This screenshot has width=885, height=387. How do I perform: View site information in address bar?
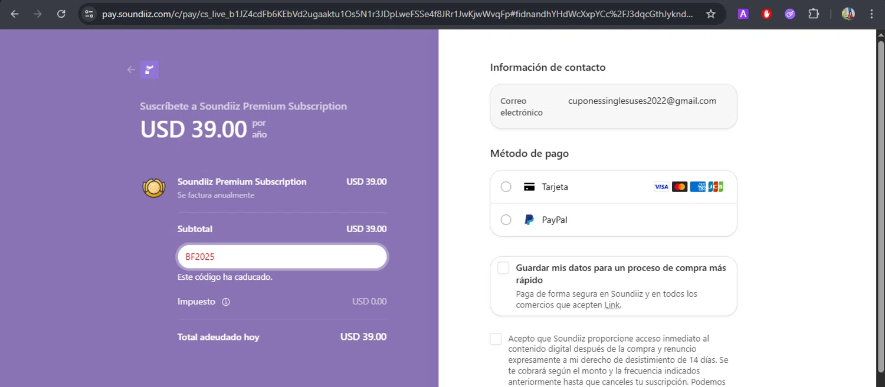(x=88, y=14)
